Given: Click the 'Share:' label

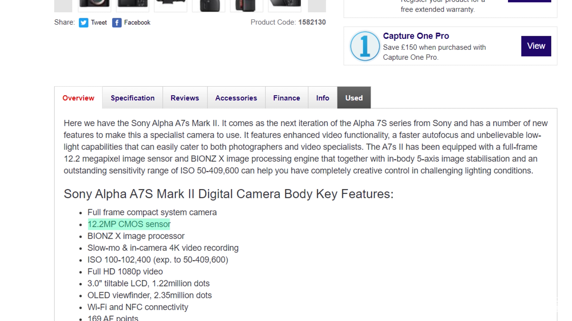Looking at the screenshot, I should (x=64, y=22).
